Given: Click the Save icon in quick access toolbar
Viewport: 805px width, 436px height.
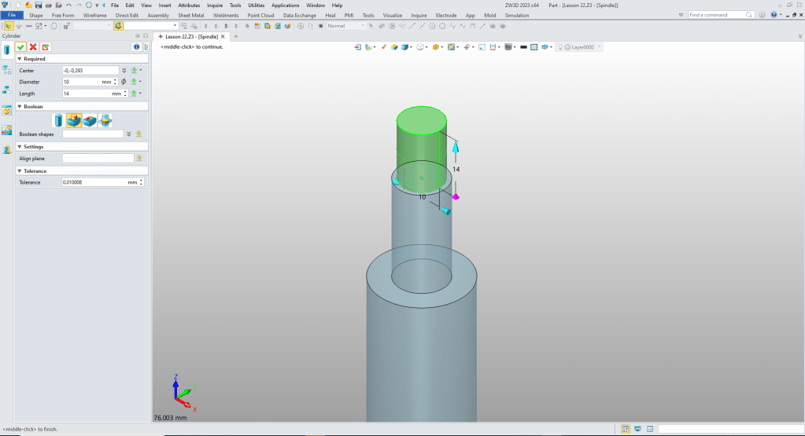Looking at the screenshot, I should pyautogui.click(x=38, y=5).
